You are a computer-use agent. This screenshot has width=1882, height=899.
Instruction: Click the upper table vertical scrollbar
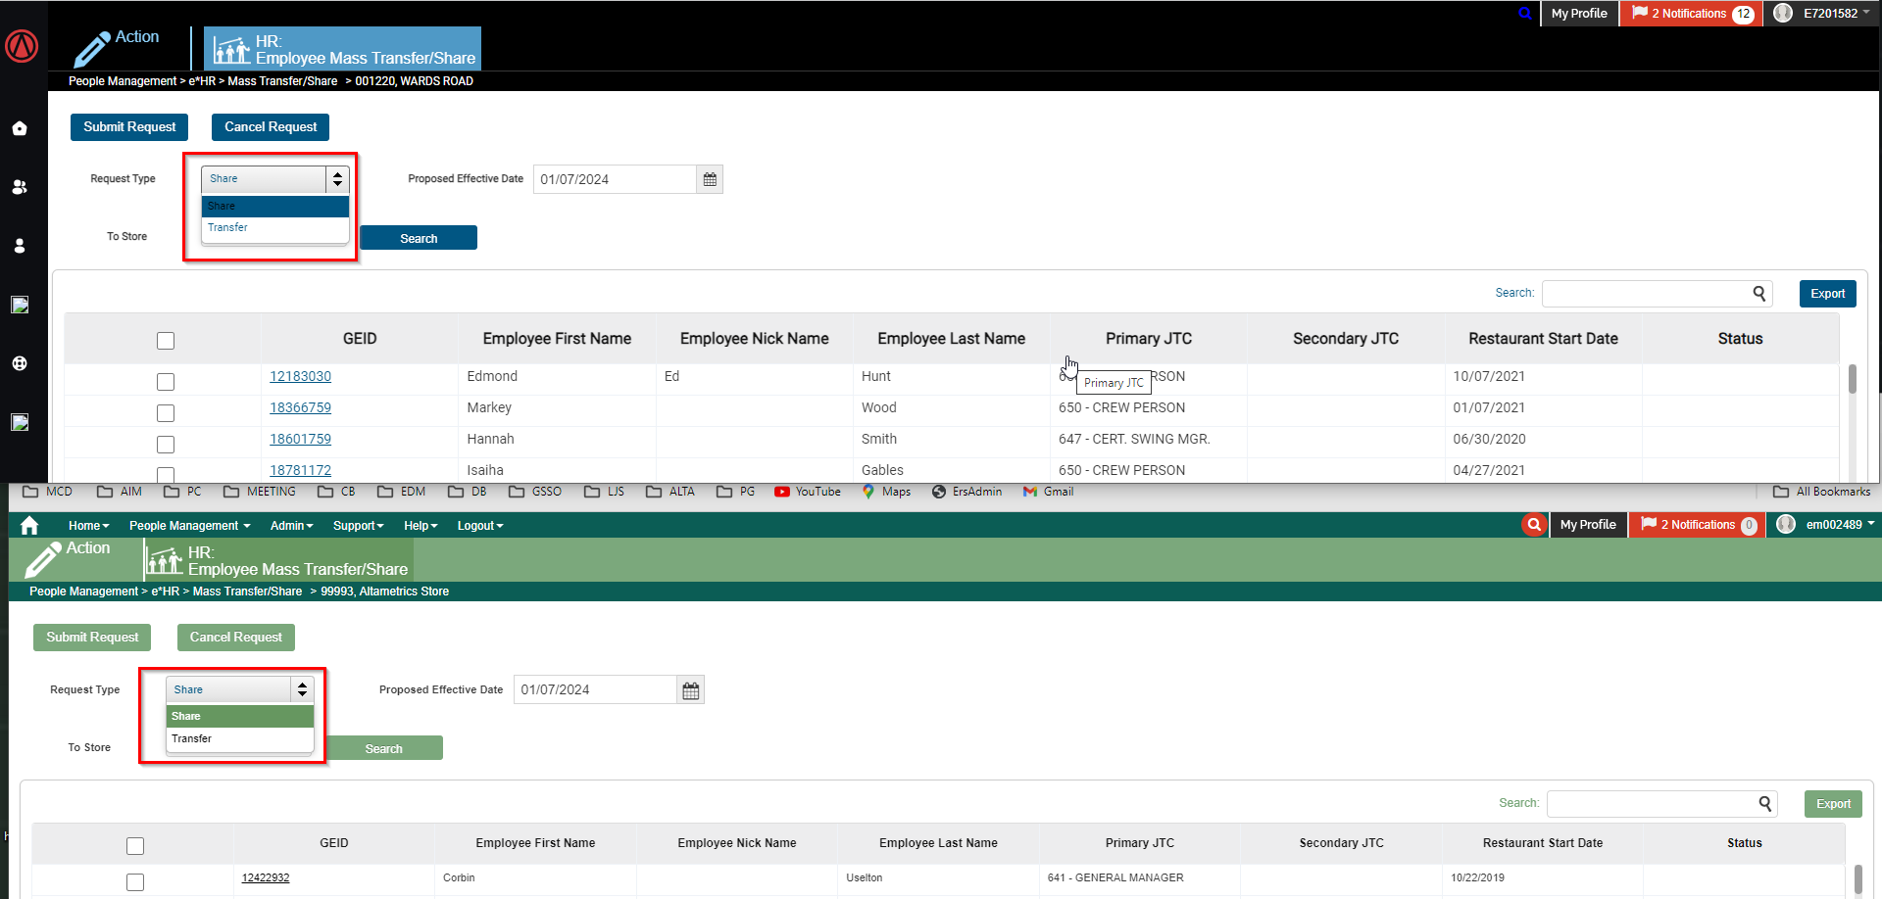1852,379
